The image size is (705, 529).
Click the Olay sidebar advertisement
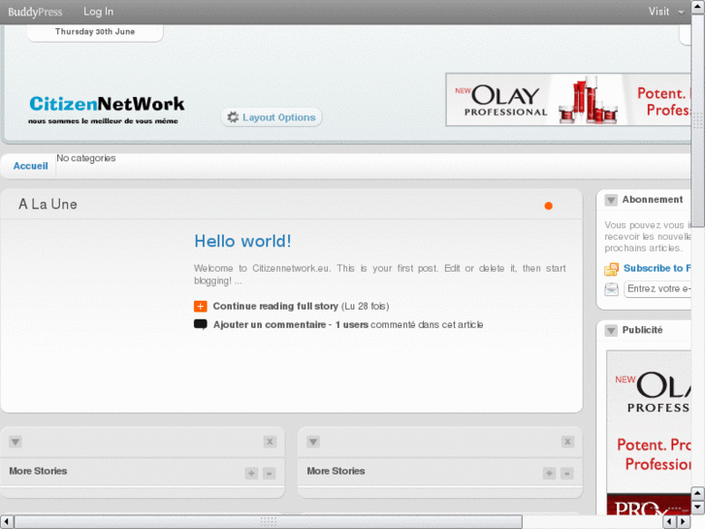pyautogui.click(x=649, y=432)
